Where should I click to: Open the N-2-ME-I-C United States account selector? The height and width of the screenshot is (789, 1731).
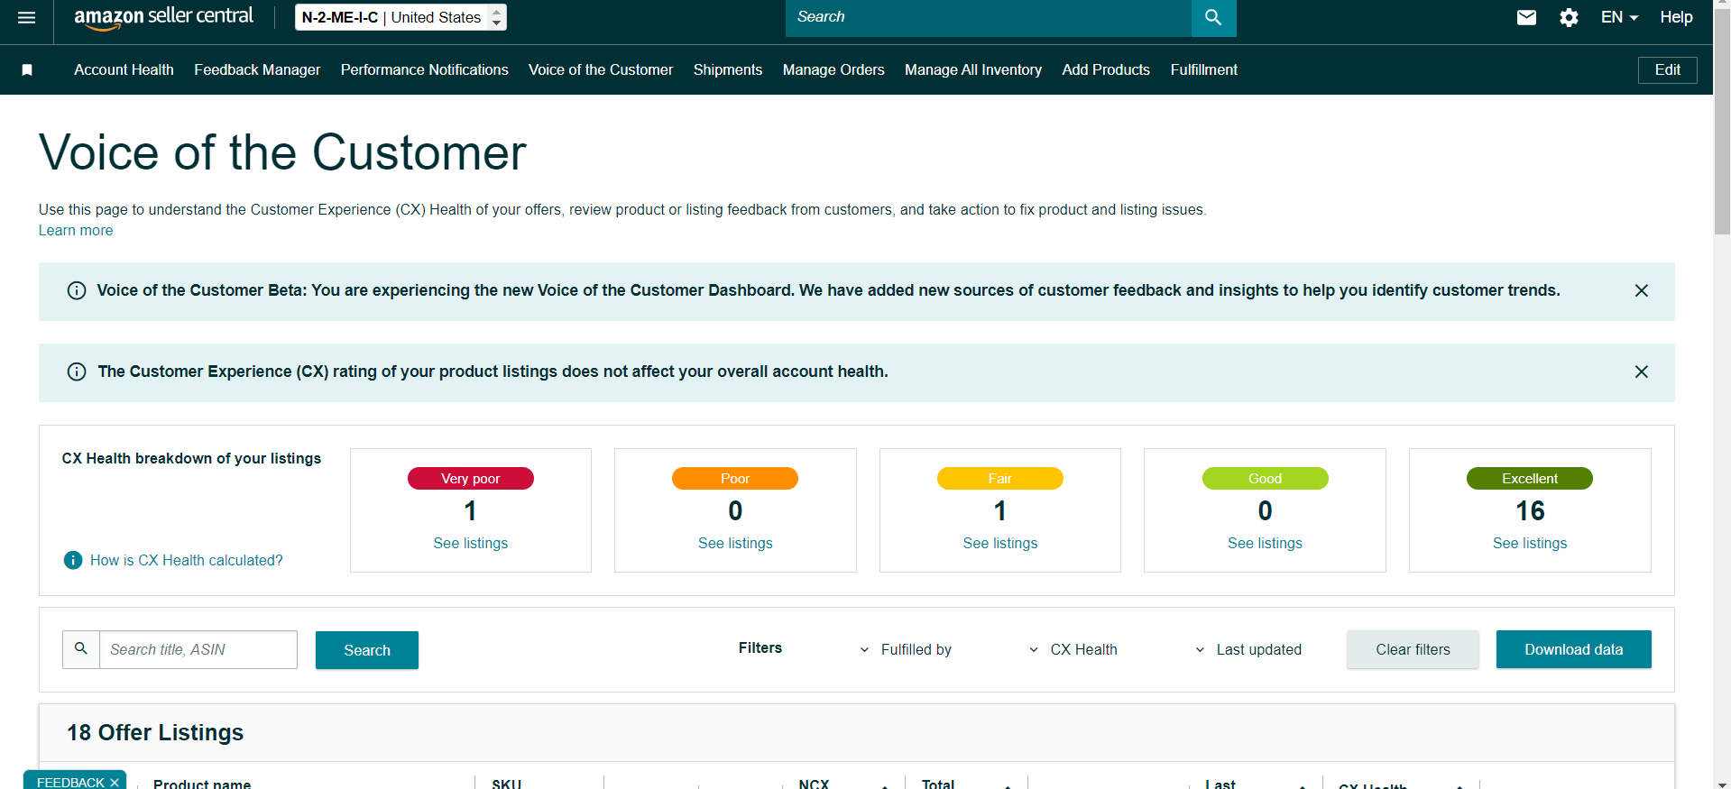click(401, 17)
